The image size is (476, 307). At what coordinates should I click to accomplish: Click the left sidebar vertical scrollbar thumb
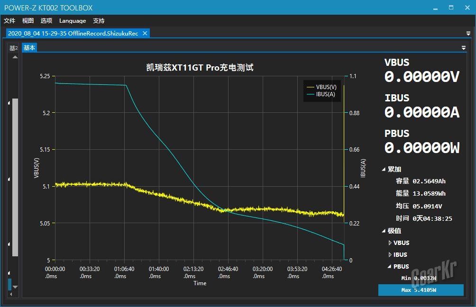pyautogui.click(x=15, y=178)
